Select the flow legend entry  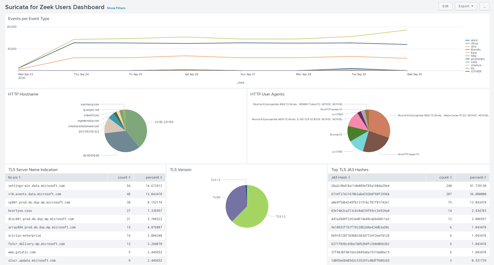pos(471,53)
